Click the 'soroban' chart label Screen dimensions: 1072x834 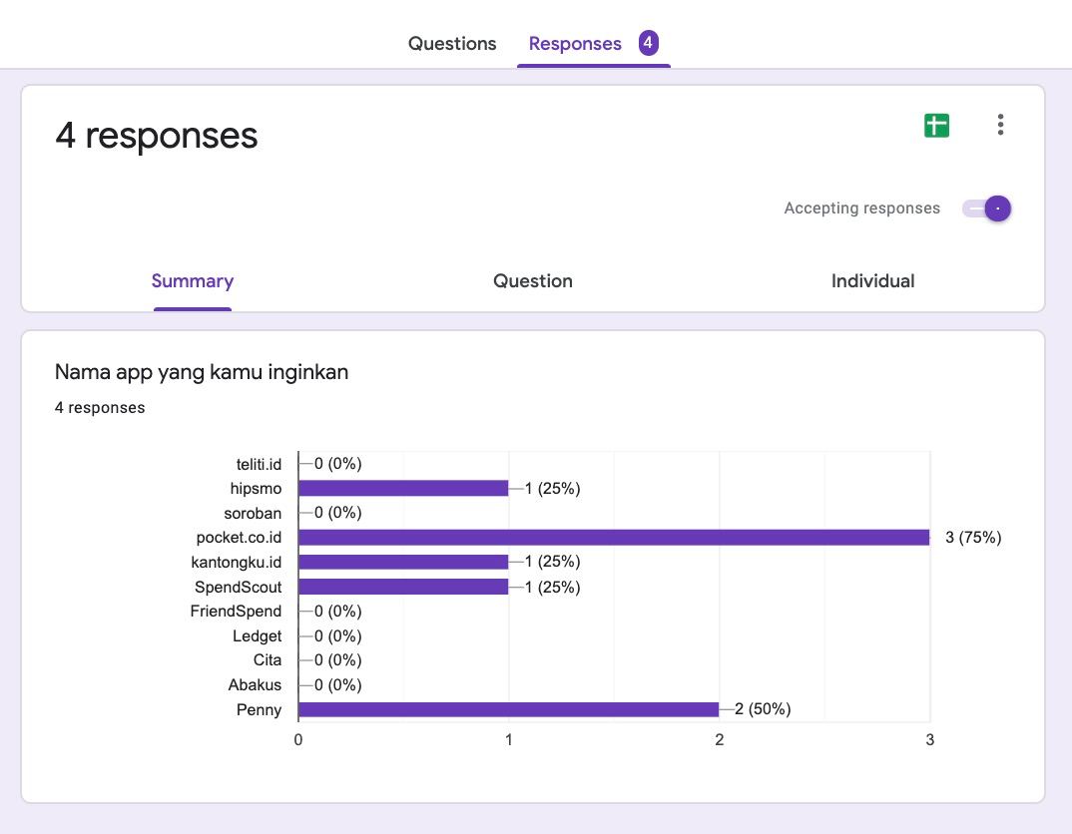253,513
